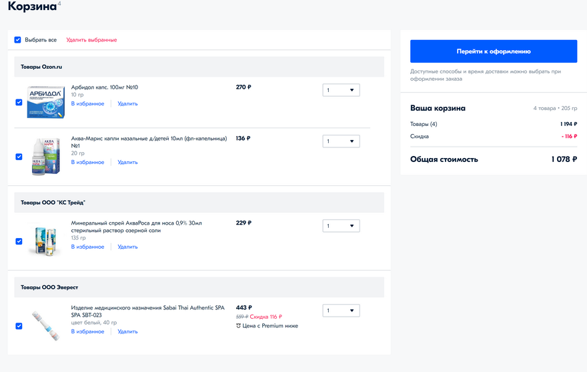587x372 pixels.
Task: Open the Арбидол product image
Action: click(x=45, y=102)
